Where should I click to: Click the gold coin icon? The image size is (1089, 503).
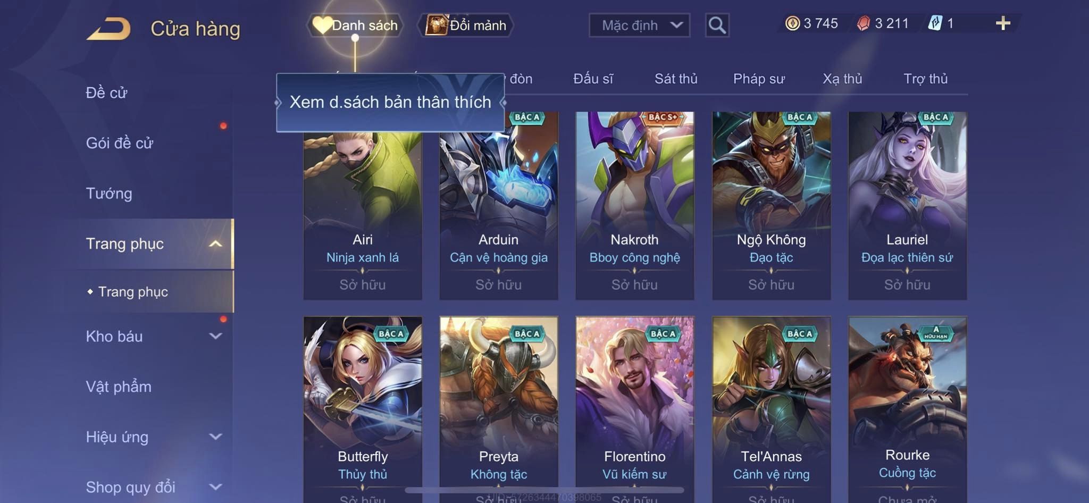(x=792, y=23)
